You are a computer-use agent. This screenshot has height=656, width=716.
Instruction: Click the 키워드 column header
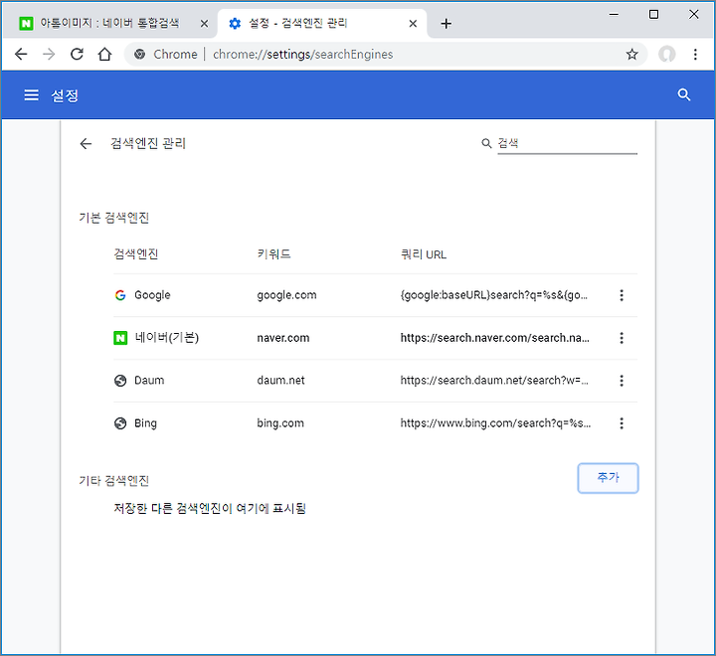[274, 253]
